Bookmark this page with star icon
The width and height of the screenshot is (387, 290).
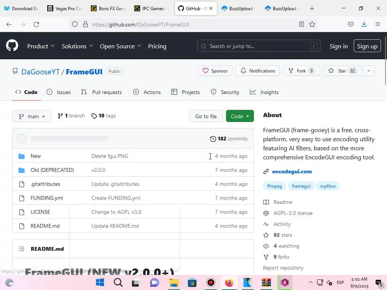point(312,24)
